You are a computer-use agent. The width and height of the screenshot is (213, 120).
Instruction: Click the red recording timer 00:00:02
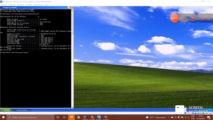174,18
